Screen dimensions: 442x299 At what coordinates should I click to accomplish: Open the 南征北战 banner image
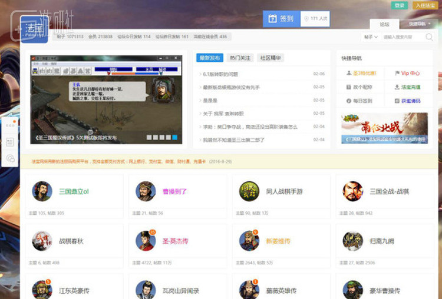(x=384, y=128)
